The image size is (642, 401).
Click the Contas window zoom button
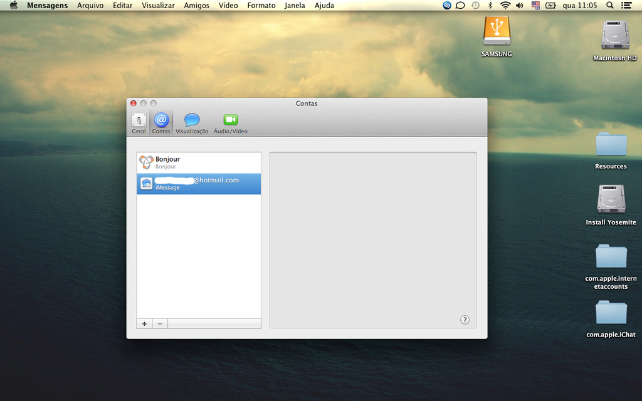[154, 103]
